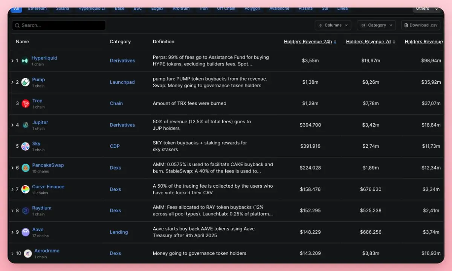Expand the Aerodrome row chevron
Image resolution: width=452 pixels, height=271 pixels.
pos(12,253)
